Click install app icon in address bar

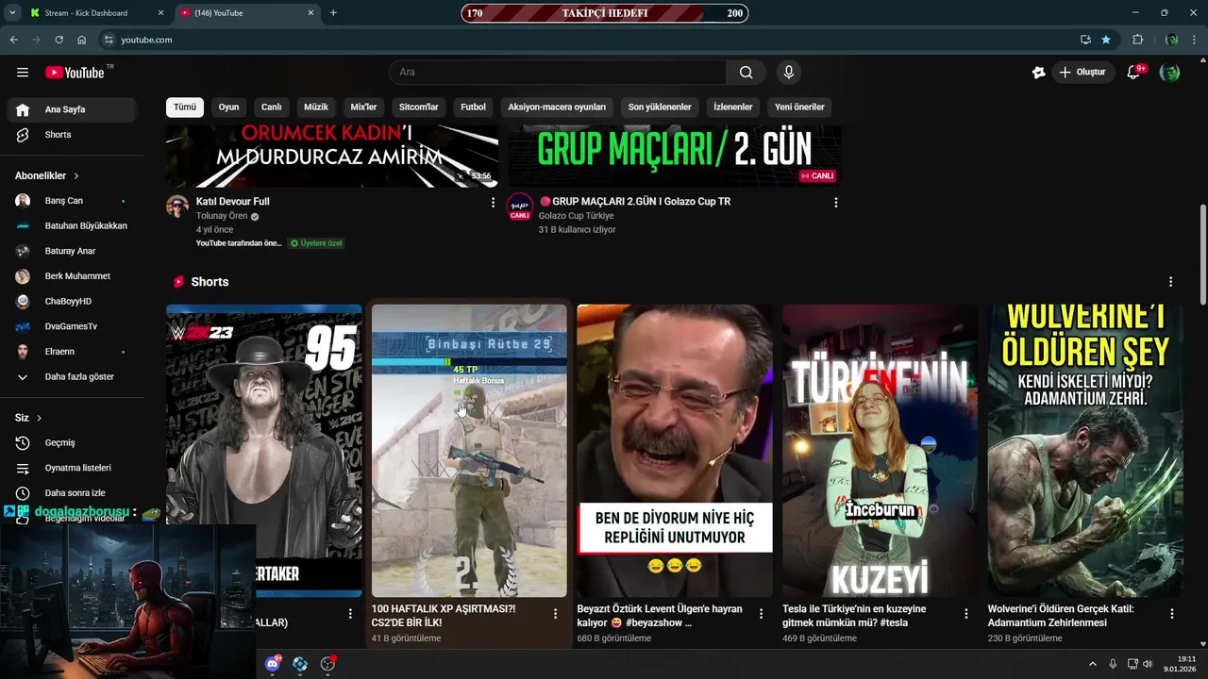click(x=1085, y=40)
